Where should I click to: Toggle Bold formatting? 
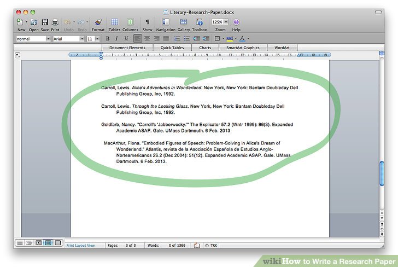(108, 38)
